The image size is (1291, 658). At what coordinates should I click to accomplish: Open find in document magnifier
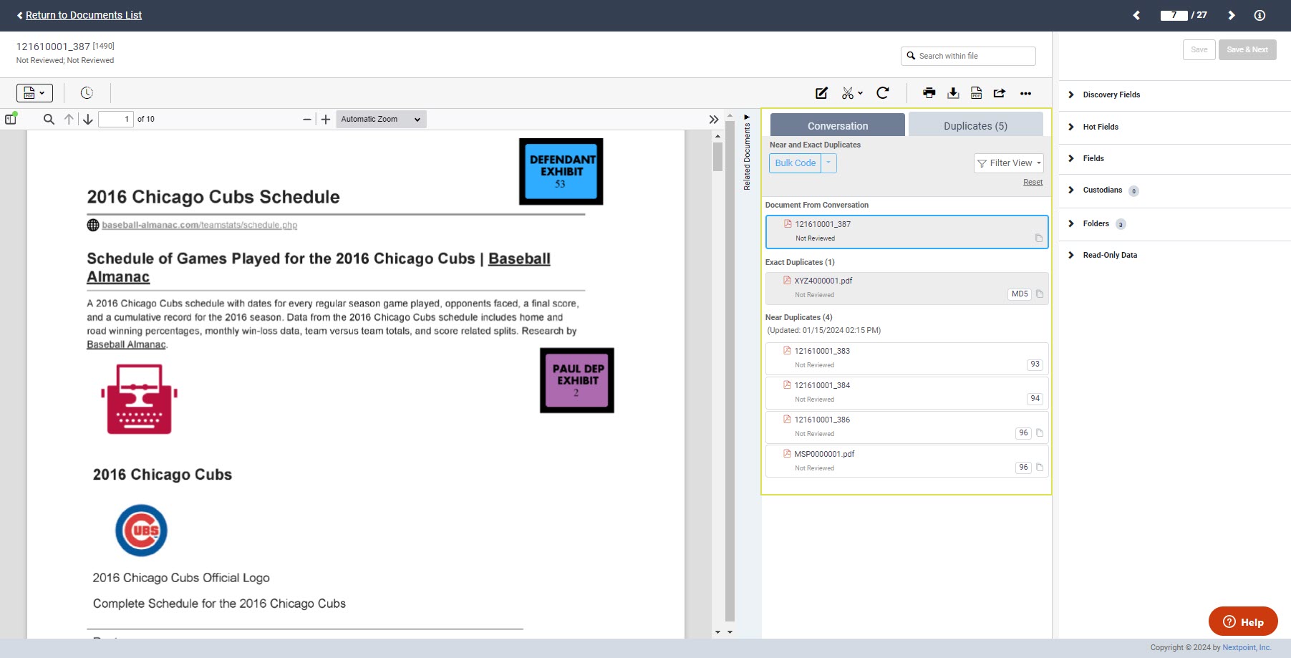49,119
